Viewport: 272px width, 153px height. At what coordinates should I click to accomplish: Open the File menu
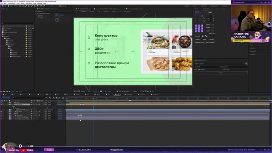[2, 3]
